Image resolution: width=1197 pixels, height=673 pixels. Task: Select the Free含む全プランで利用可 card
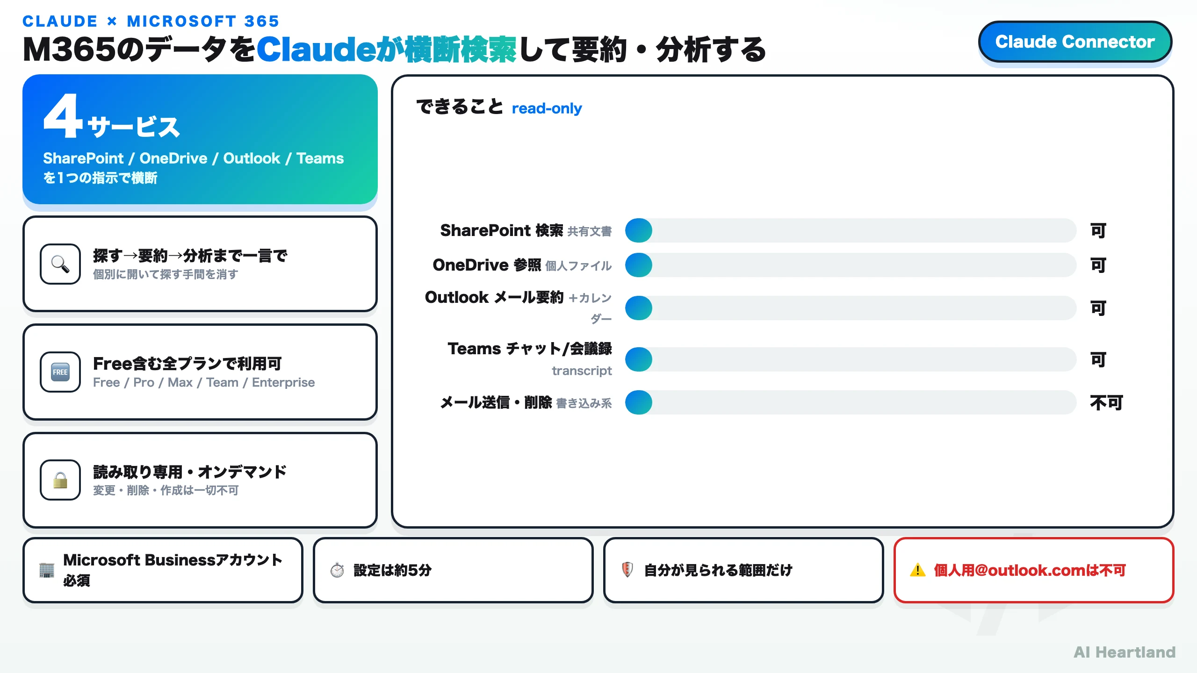(x=200, y=372)
